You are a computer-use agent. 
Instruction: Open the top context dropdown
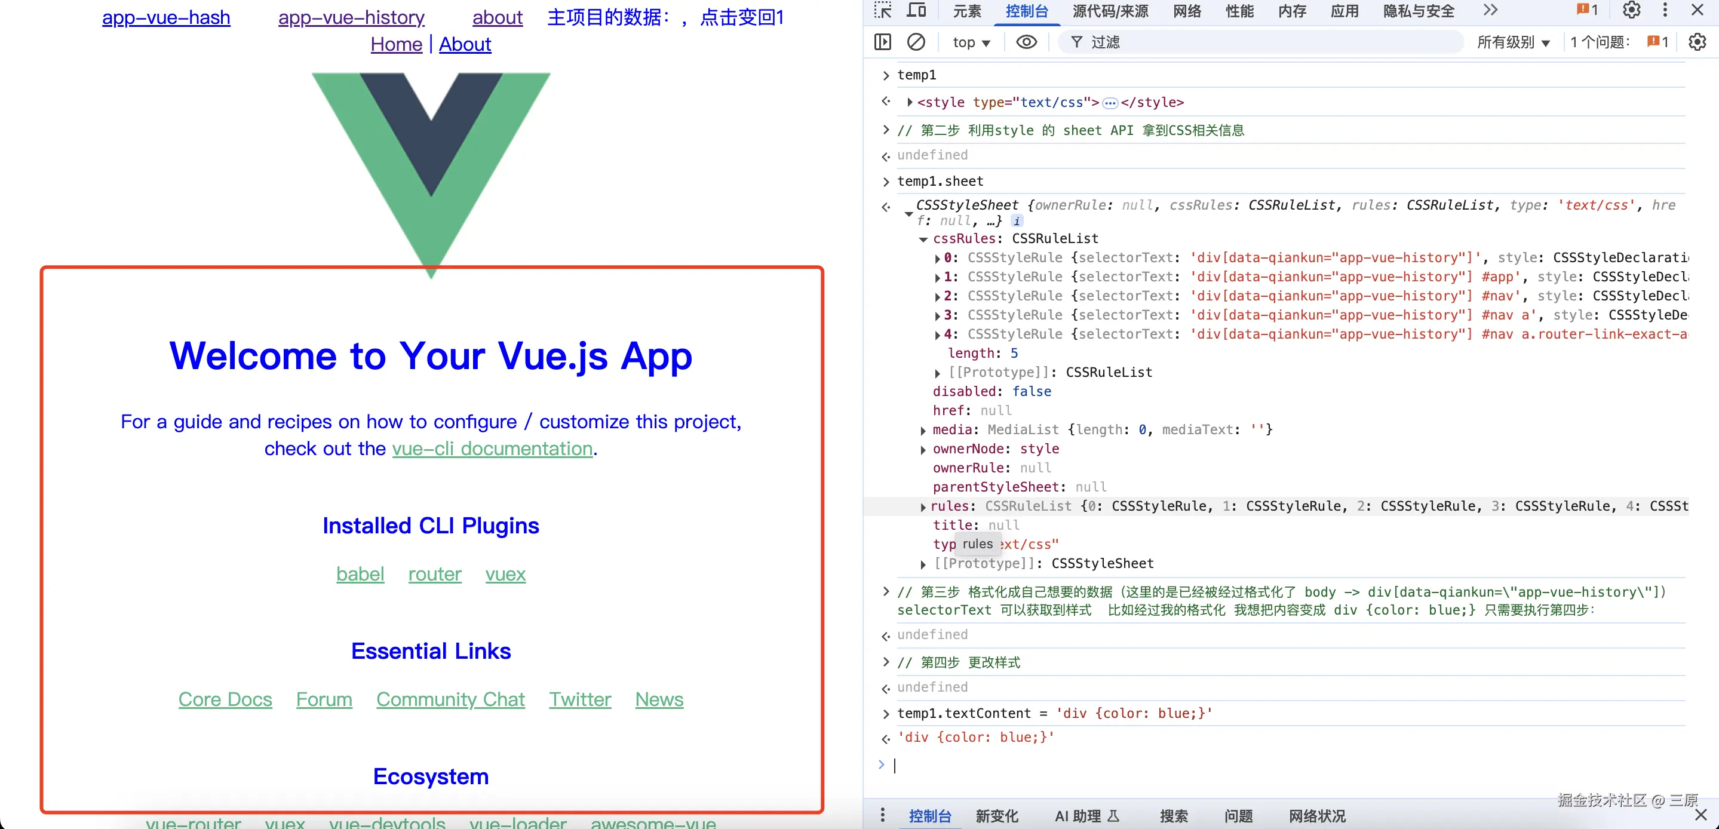click(971, 42)
